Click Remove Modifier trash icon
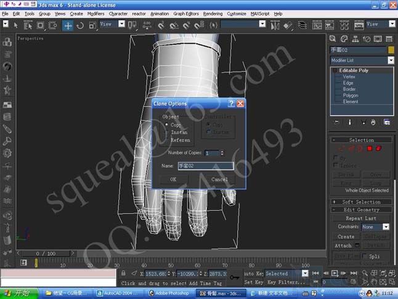The width and height of the screenshot is (398, 299). coord(373,122)
